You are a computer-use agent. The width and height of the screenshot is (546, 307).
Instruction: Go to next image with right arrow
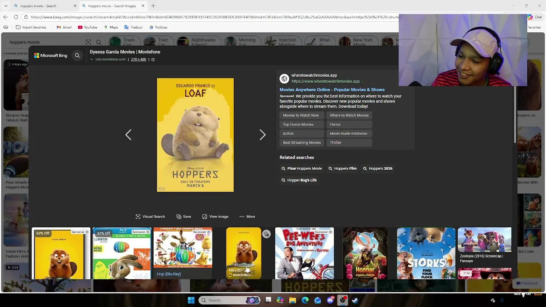pyautogui.click(x=262, y=135)
